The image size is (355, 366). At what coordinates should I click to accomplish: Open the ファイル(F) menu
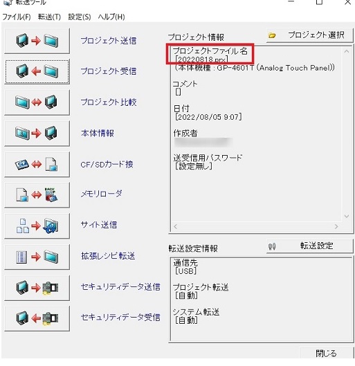point(17,17)
